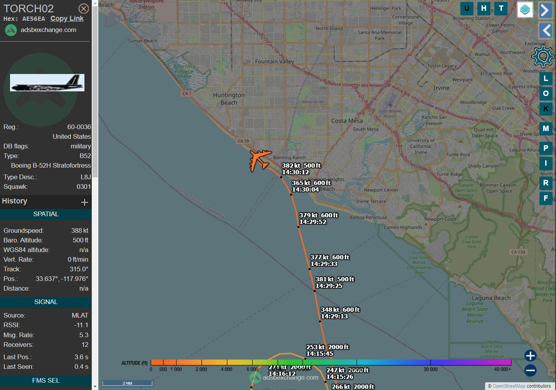
Task: Close the TORCH02 aircraft info panel
Action: click(x=84, y=8)
